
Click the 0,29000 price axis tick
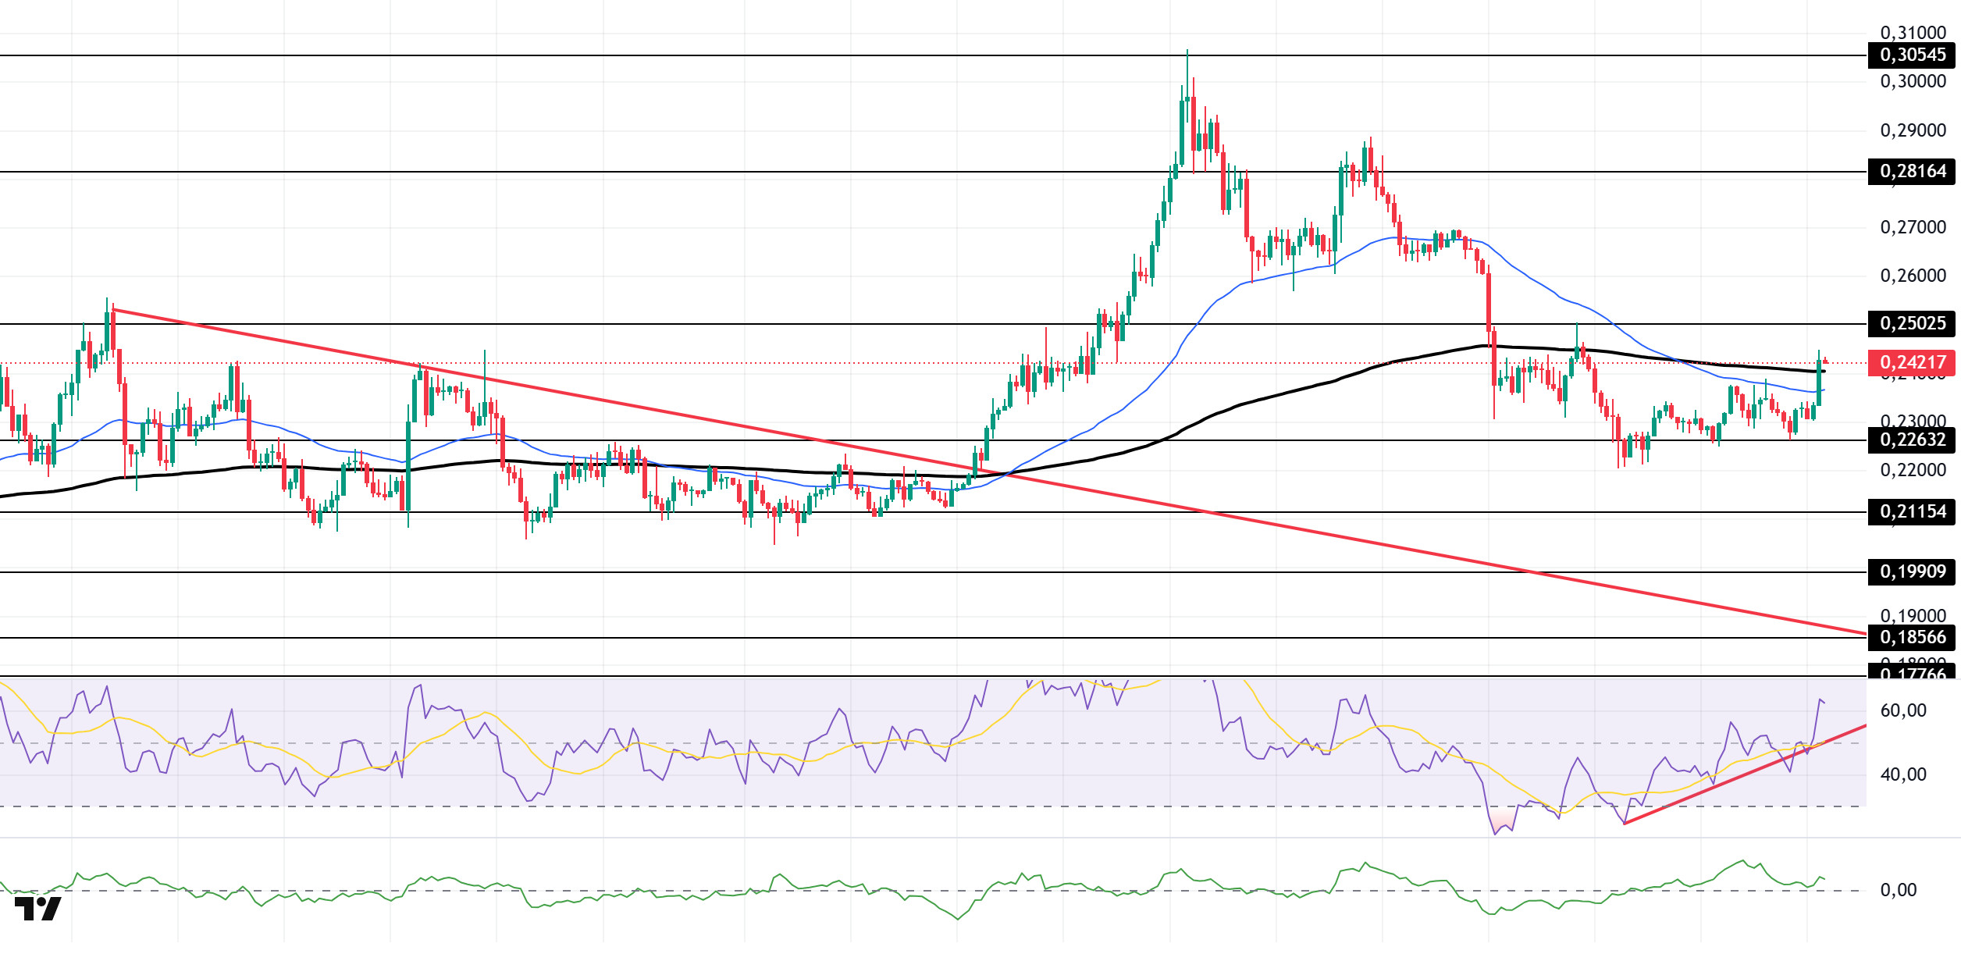pyautogui.click(x=1912, y=130)
